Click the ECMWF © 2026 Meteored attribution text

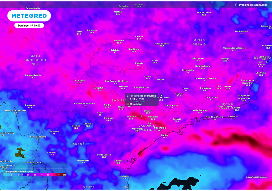click(257, 177)
